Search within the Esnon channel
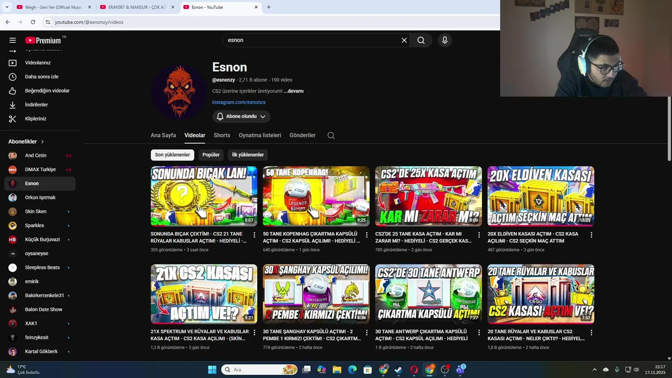 (x=331, y=135)
